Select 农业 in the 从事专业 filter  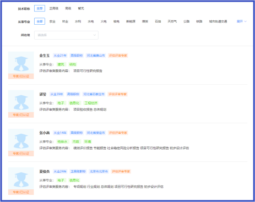tap(52, 21)
